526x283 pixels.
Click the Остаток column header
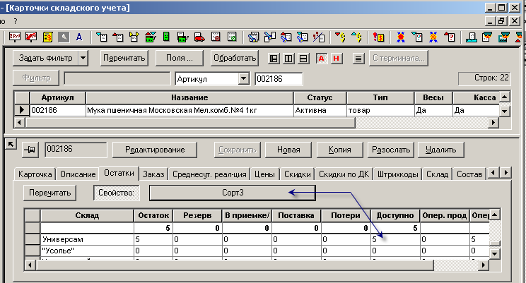click(x=153, y=215)
